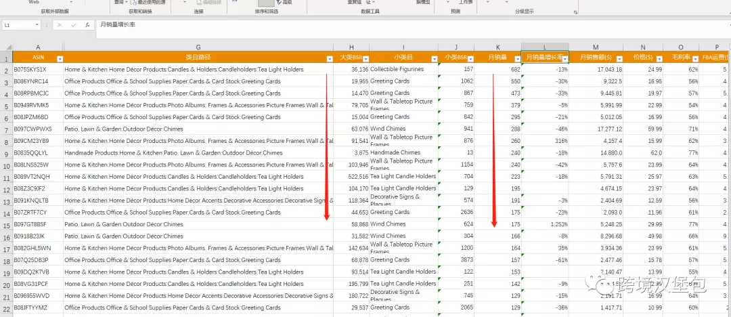Click the formula bar enter checkmark icon
The image size is (731, 317).
(73, 25)
